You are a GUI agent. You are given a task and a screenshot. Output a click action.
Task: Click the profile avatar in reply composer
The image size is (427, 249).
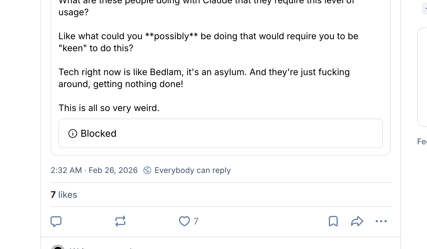coord(57,247)
